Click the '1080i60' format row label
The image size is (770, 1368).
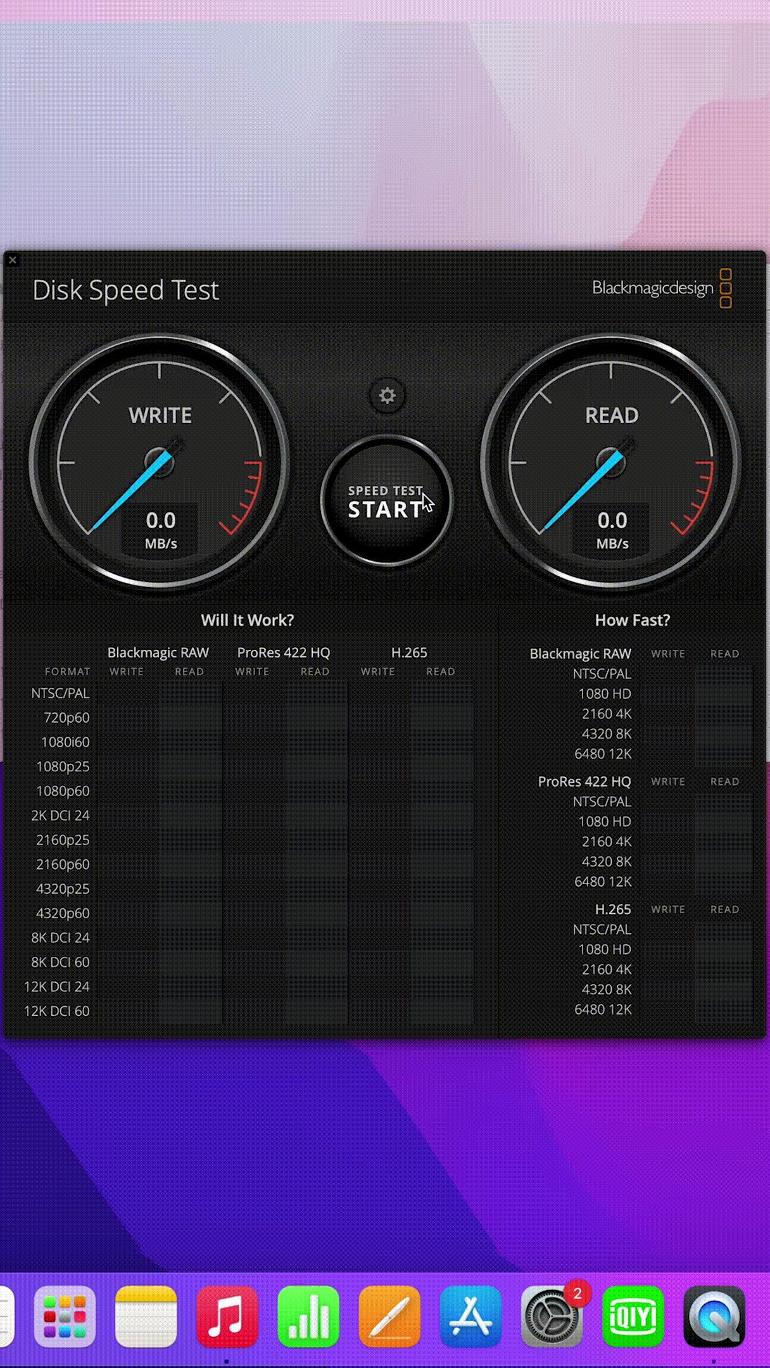click(65, 742)
